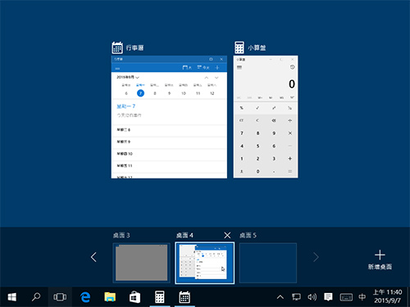Open the volume speaker tray icon
This screenshot has height=307, width=410.
pos(312,297)
